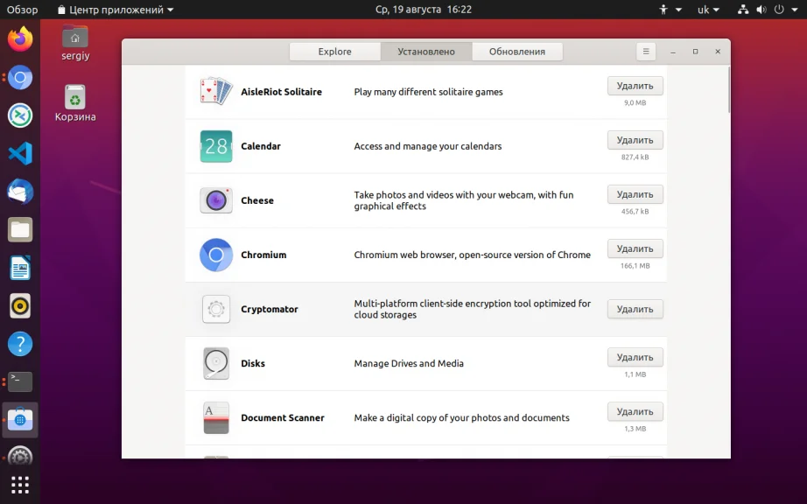Select the Cheese webcam app icon
The image size is (807, 504).
216,200
